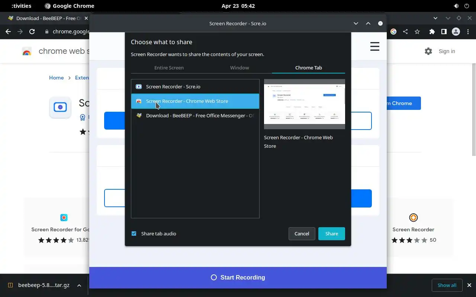
Task: Click the page vertical scrollbar
Action: tap(474, 110)
